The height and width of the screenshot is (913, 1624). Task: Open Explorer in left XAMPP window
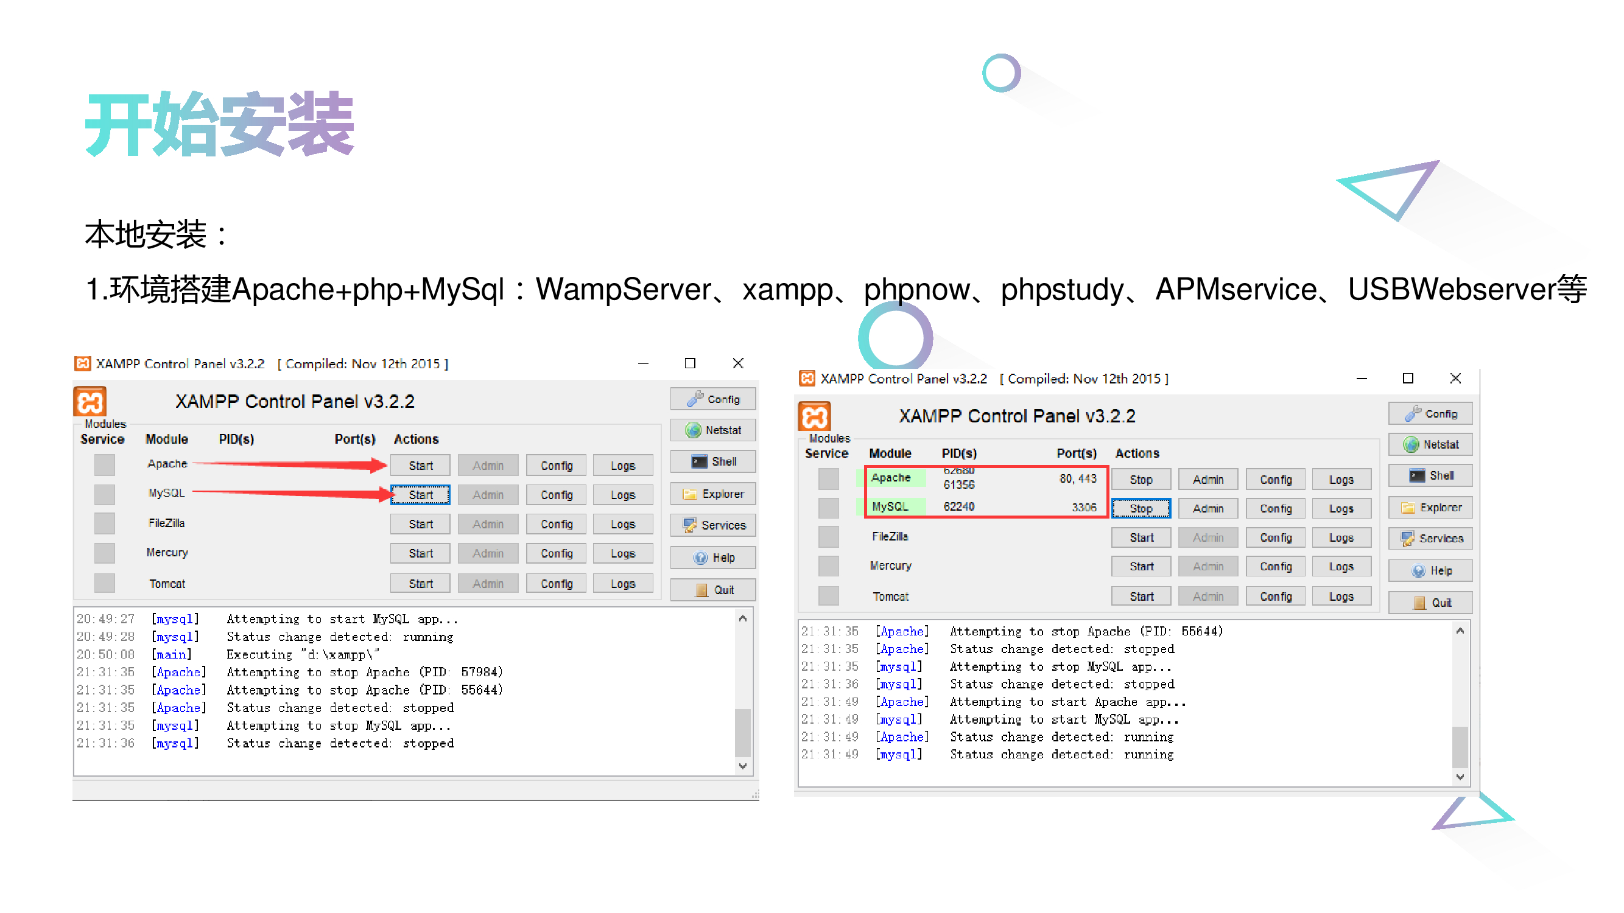712,494
